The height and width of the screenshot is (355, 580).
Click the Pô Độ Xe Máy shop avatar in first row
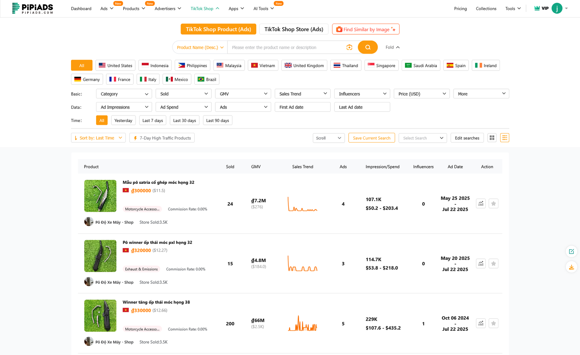pyautogui.click(x=89, y=222)
